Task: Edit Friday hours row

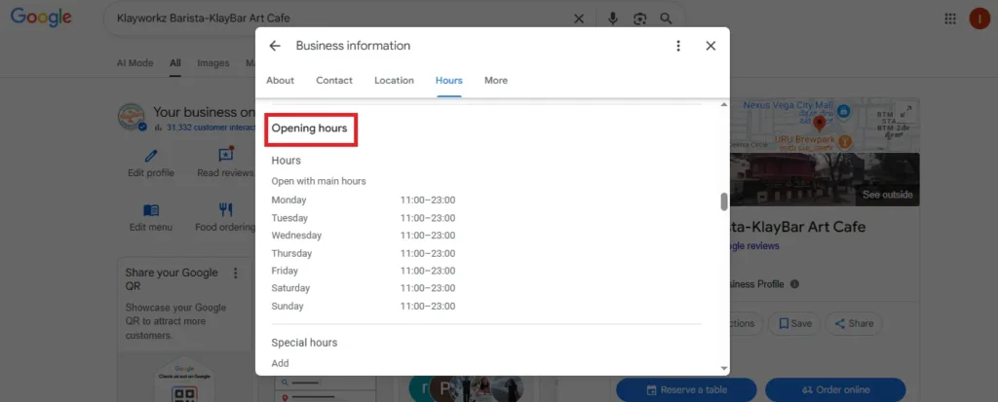Action: 364,271
